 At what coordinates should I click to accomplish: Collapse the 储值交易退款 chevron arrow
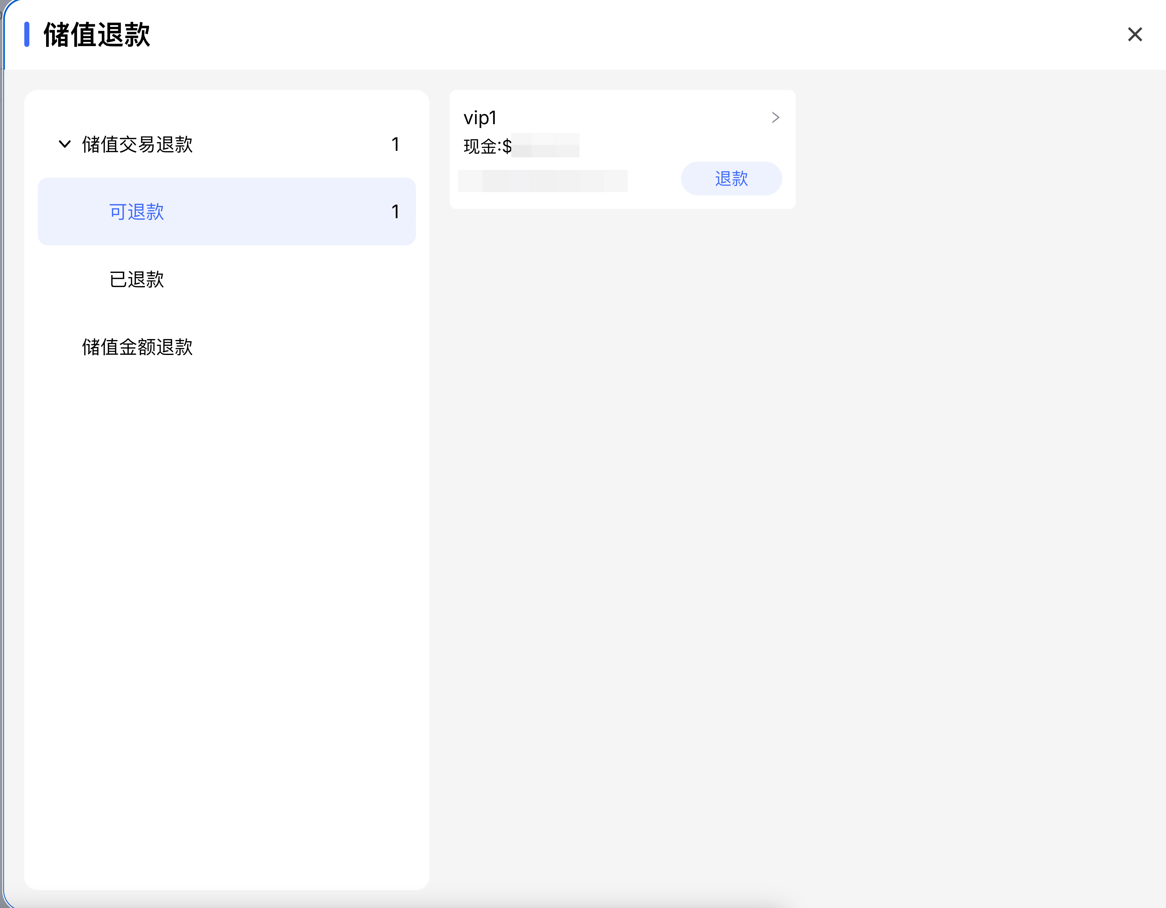click(65, 144)
